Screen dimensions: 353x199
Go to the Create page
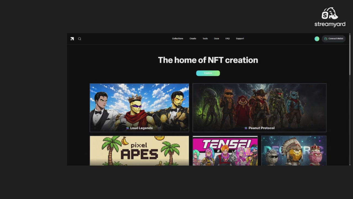click(193, 39)
